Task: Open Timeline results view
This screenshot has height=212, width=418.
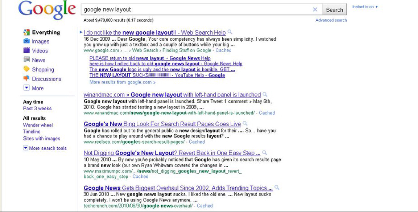Action: (32, 132)
